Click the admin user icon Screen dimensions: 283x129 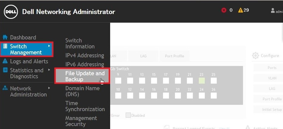coord(273,11)
